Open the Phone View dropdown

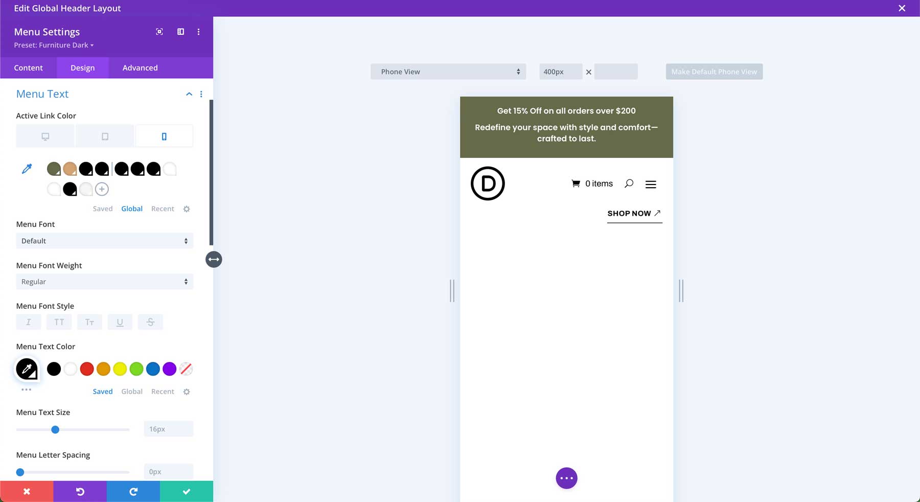pyautogui.click(x=448, y=72)
